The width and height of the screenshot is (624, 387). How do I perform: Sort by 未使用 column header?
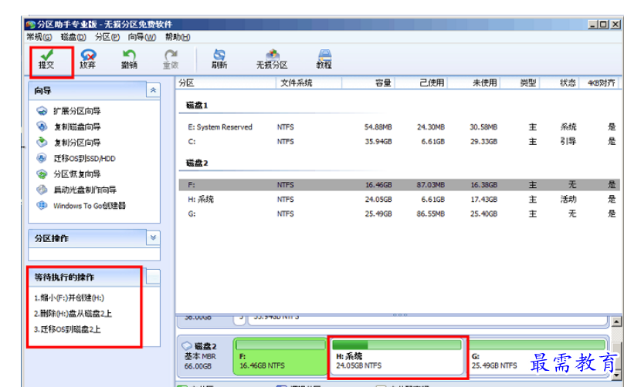coord(474,82)
